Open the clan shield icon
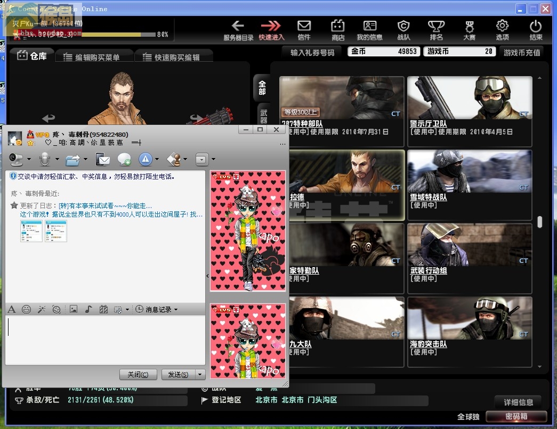The image size is (557, 429). [403, 26]
